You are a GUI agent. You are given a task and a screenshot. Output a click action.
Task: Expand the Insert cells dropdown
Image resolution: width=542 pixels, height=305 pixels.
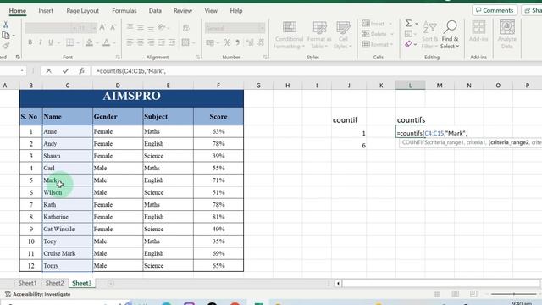(390, 24)
